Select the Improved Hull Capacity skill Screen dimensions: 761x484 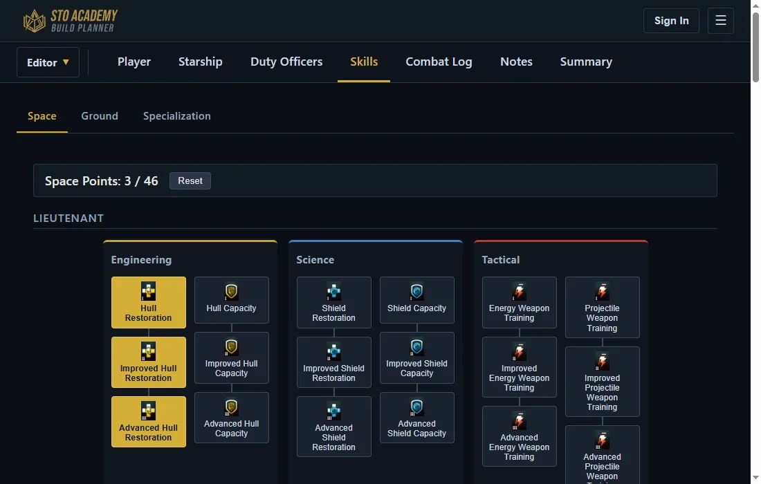click(x=232, y=358)
